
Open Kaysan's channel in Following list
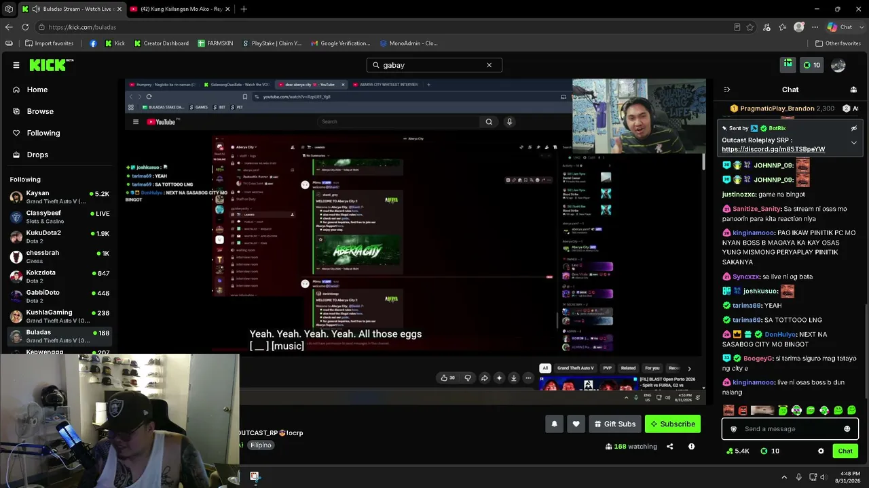(x=60, y=197)
